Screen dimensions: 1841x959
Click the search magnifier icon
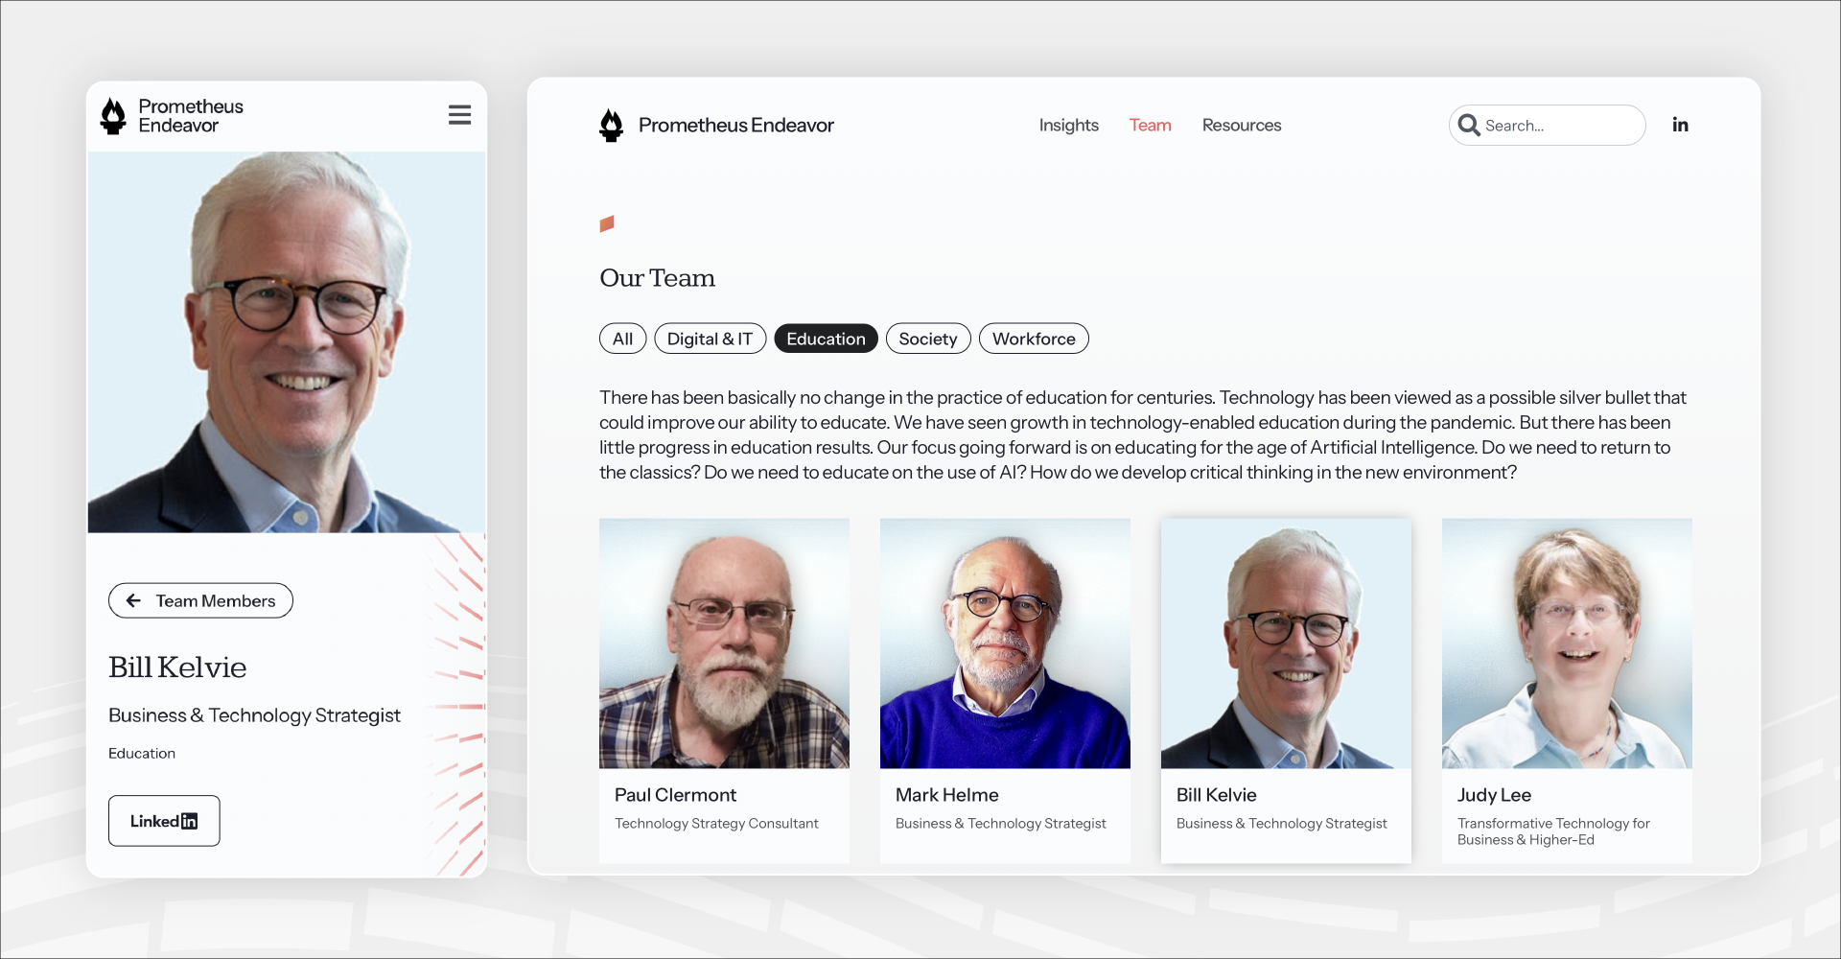1468,125
